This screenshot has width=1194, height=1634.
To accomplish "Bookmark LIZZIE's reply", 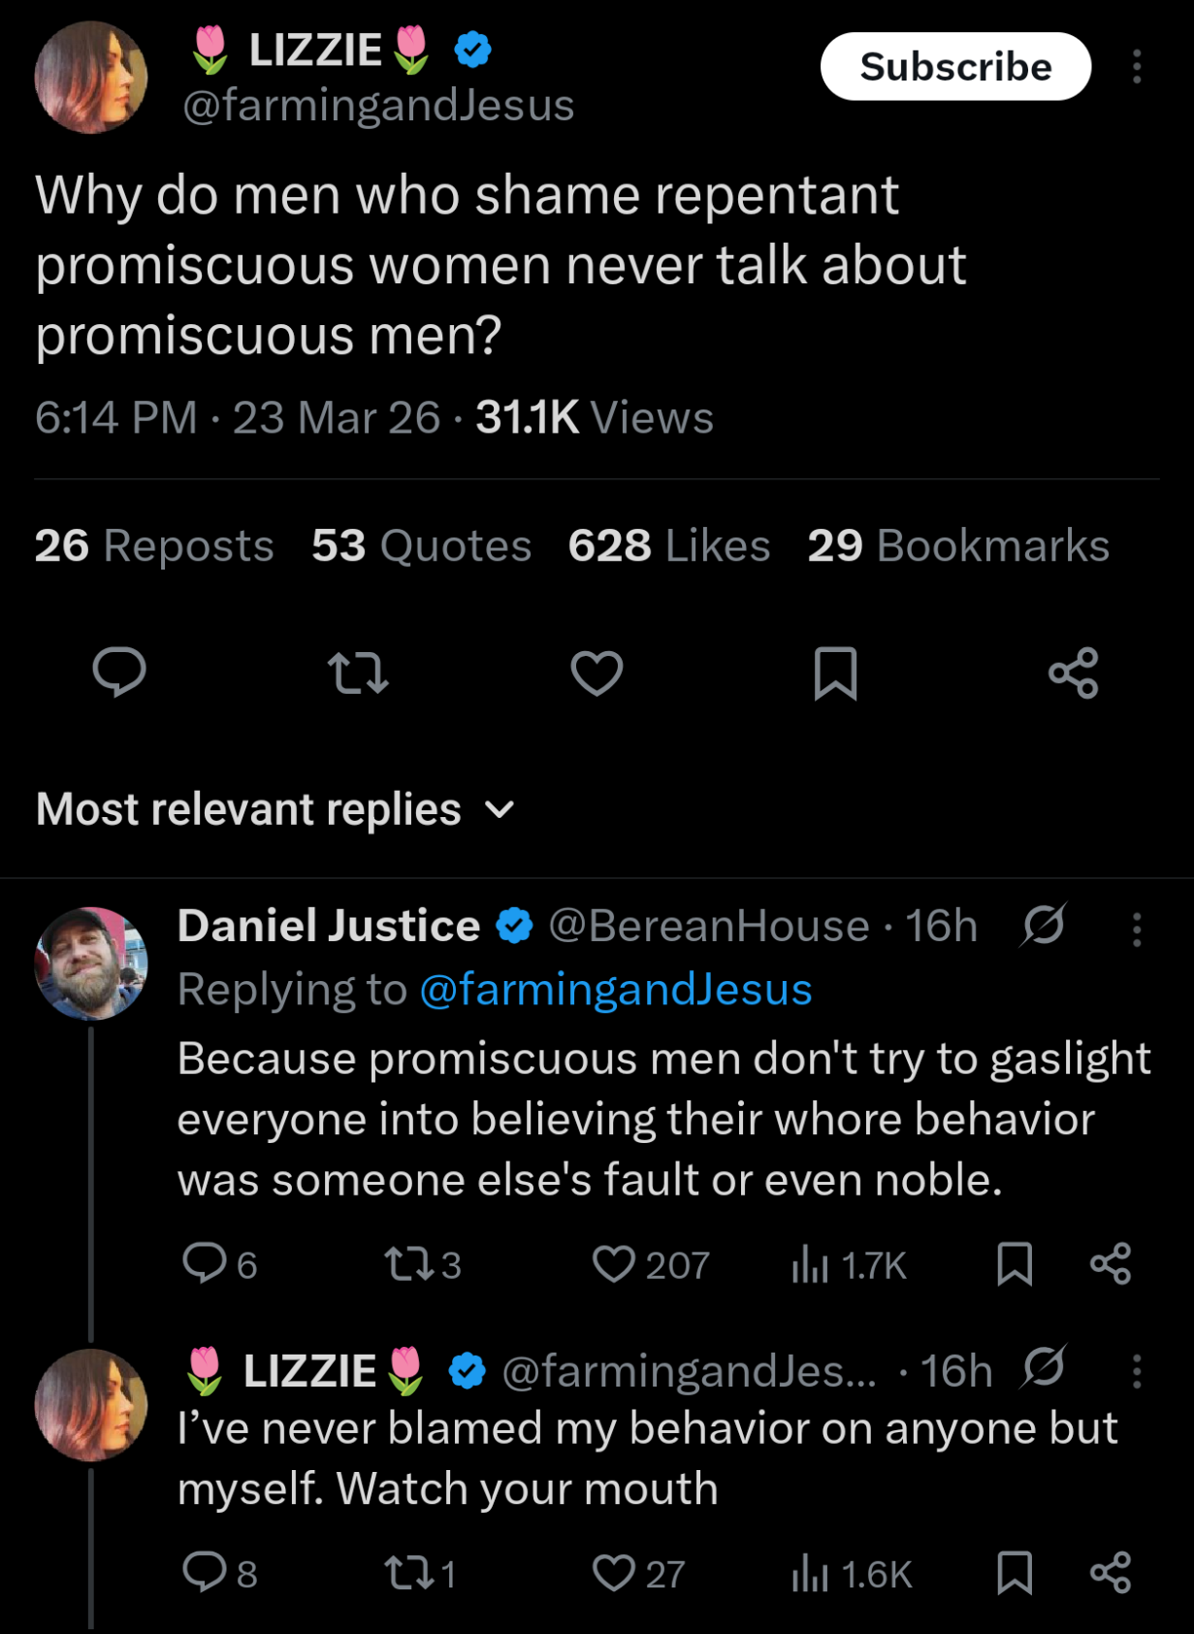I will pos(1015,1573).
